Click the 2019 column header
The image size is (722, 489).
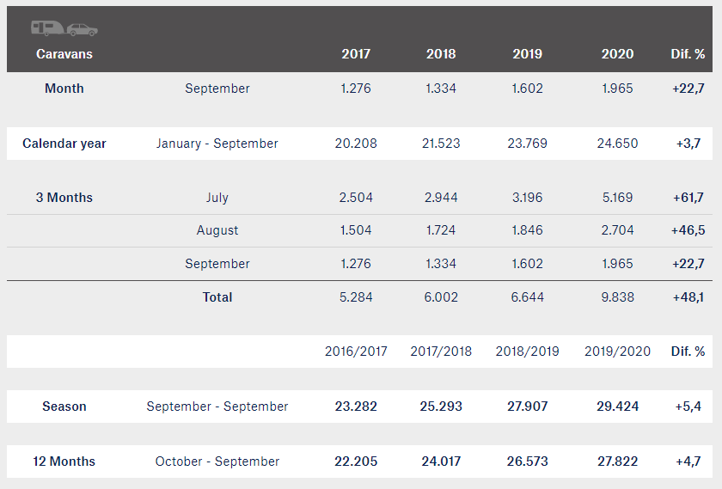(x=528, y=54)
